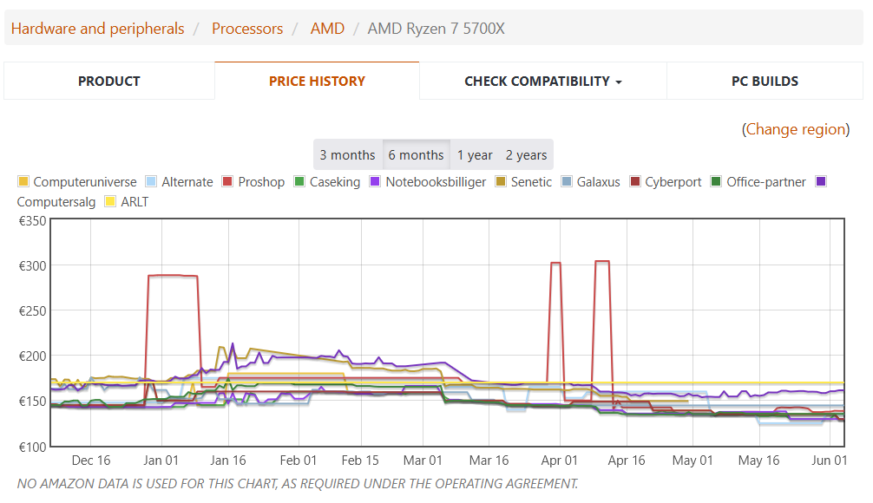Open the PC Builds tab
This screenshot has height=503, width=873.
[x=765, y=82]
